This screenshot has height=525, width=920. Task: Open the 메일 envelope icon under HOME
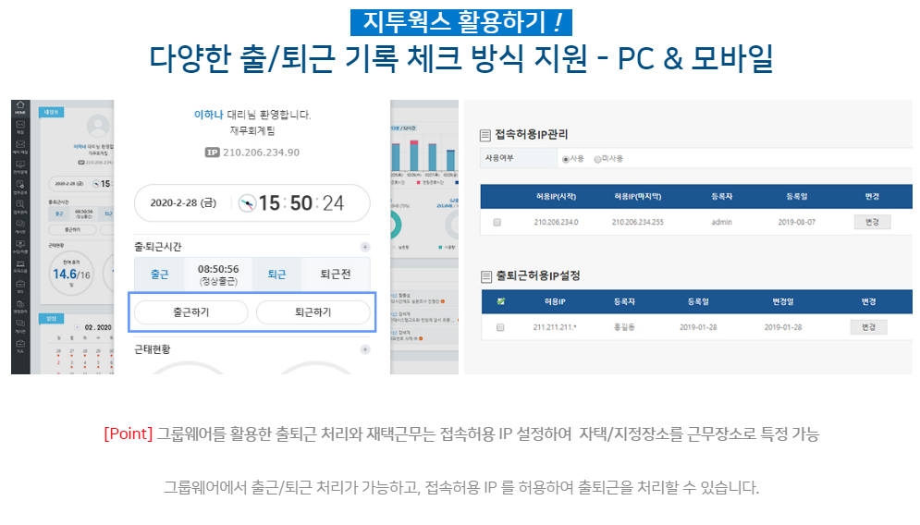click(x=20, y=127)
